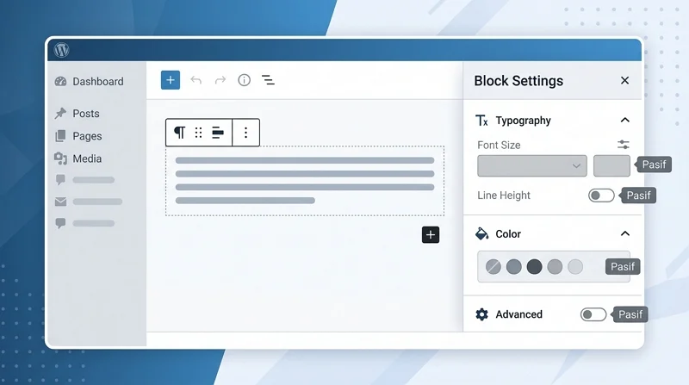Image resolution: width=689 pixels, height=385 pixels.
Task: Change text alignment in block toolbar
Action: [218, 133]
